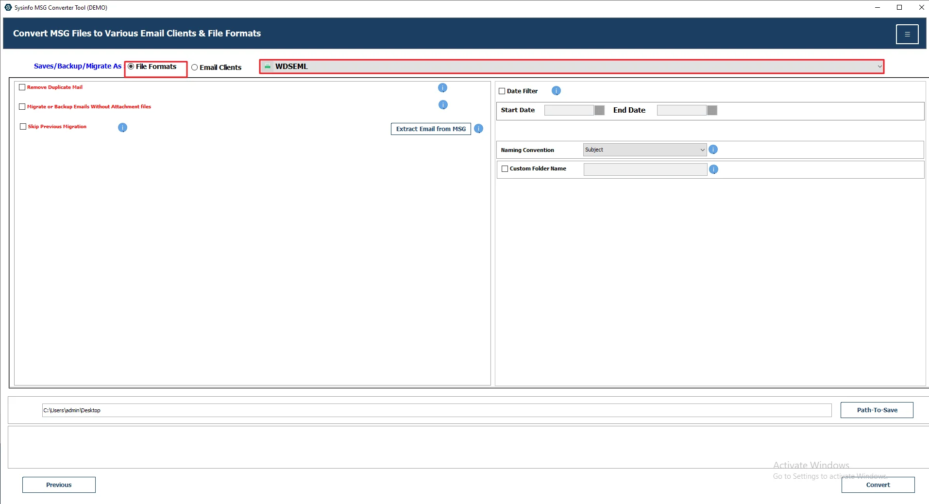Click the info icon beside Remove Duplicate Mail
This screenshot has height=504, width=929.
point(442,88)
